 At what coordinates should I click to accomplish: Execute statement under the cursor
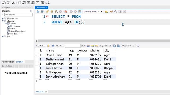click(52, 12)
